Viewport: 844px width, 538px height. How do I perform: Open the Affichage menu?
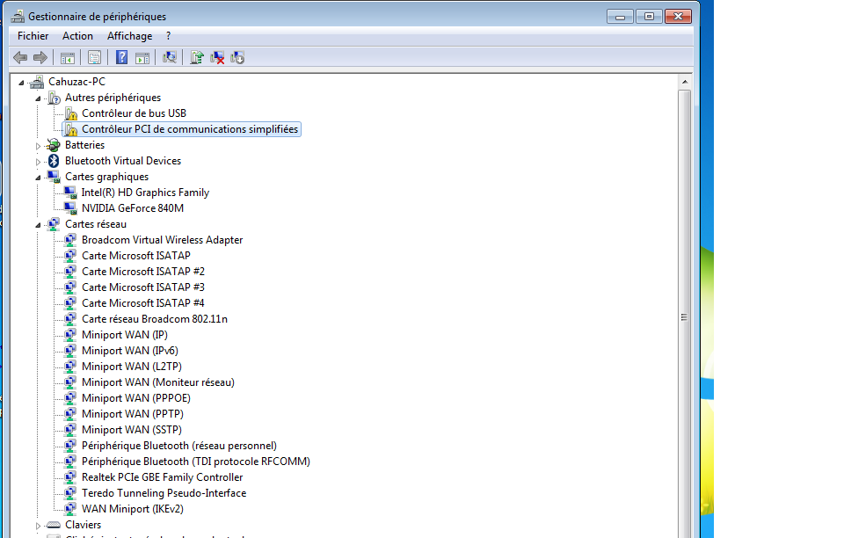point(129,36)
